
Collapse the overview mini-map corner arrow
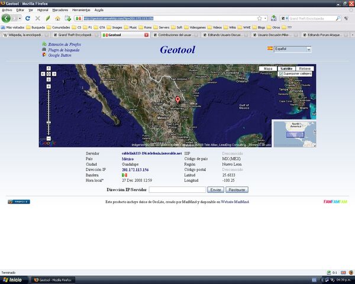pyautogui.click(x=314, y=145)
